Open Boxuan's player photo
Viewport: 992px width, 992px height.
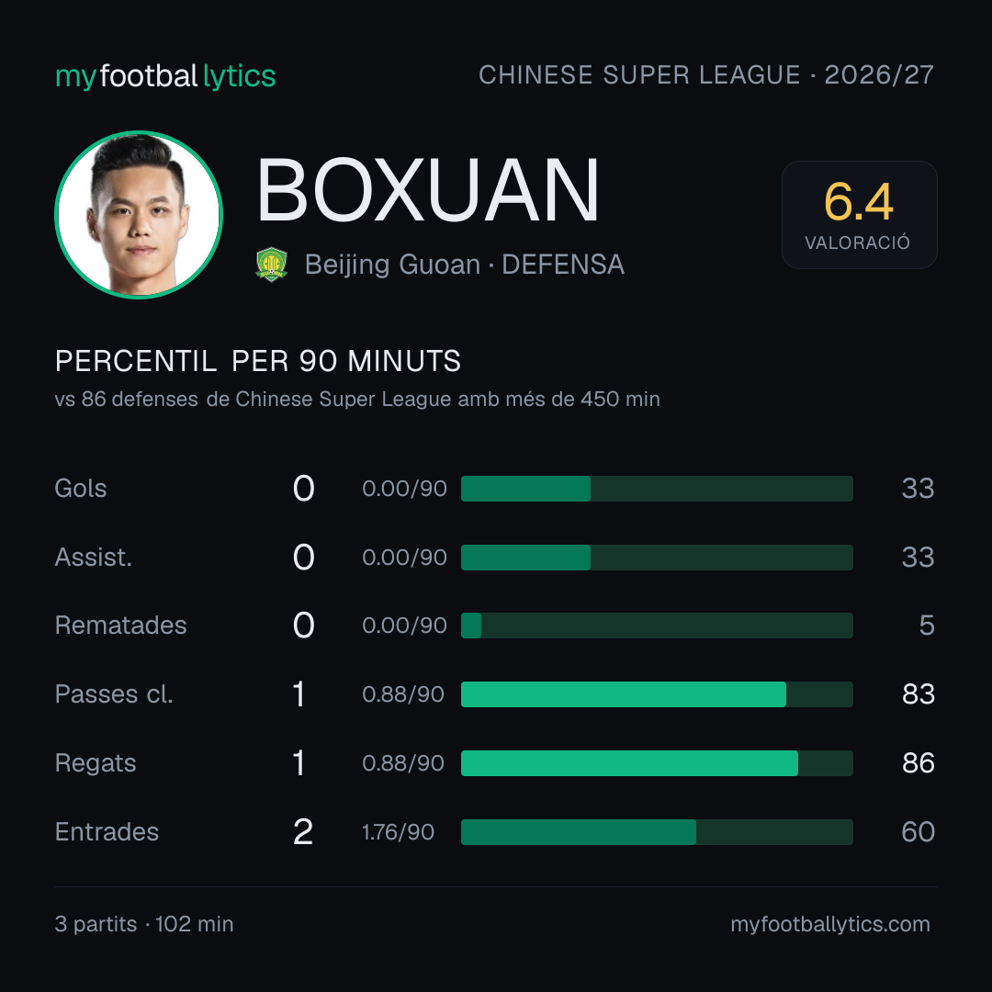pyautogui.click(x=139, y=214)
